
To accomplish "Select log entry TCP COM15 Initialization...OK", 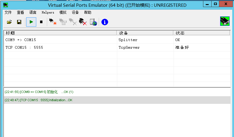I will tap(117, 100).
